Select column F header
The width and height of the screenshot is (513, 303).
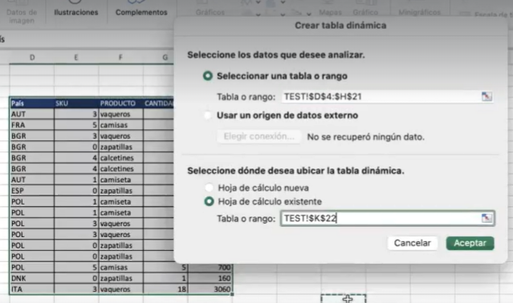click(x=120, y=58)
